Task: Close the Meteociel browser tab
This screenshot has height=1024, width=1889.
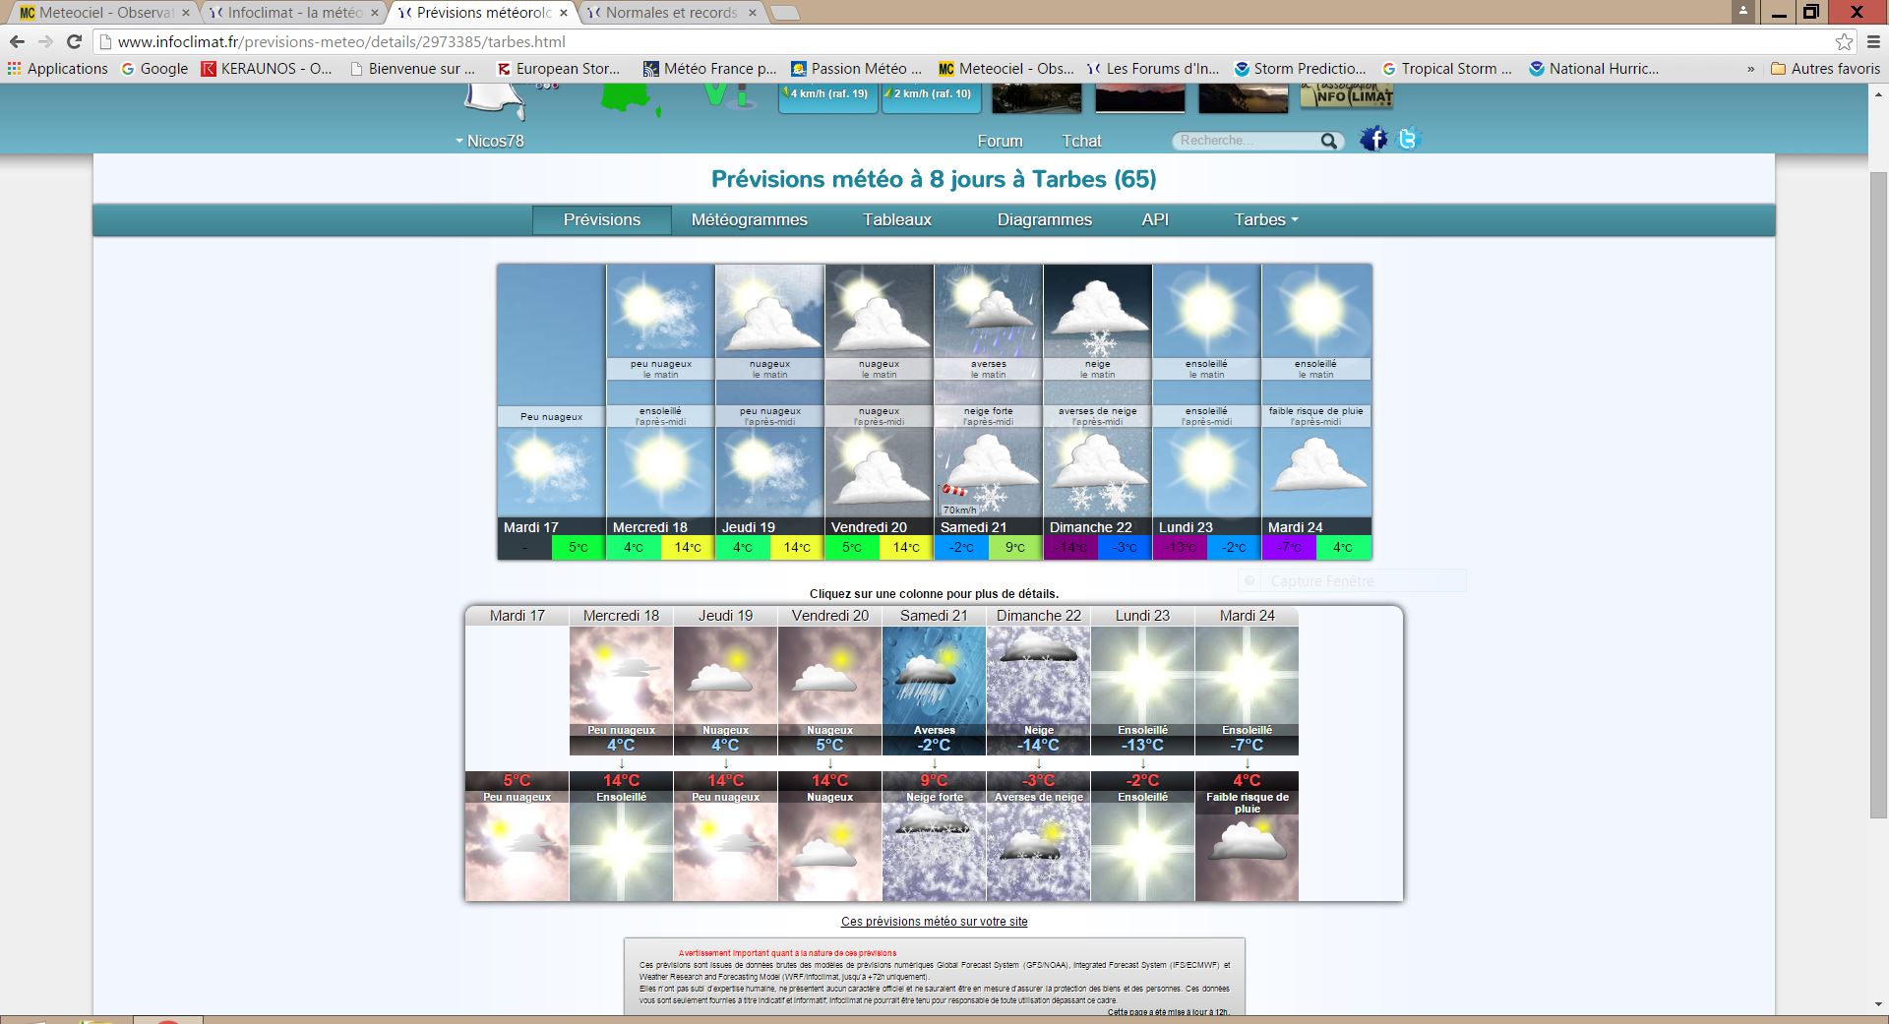Action: click(186, 13)
